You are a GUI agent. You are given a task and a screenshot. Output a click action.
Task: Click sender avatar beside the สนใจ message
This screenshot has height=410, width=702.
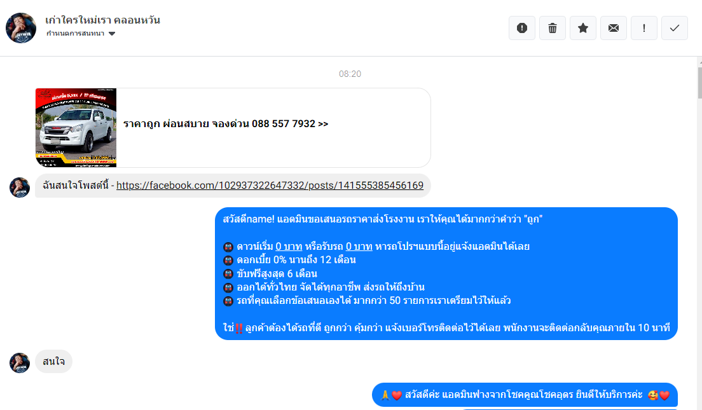(20, 362)
